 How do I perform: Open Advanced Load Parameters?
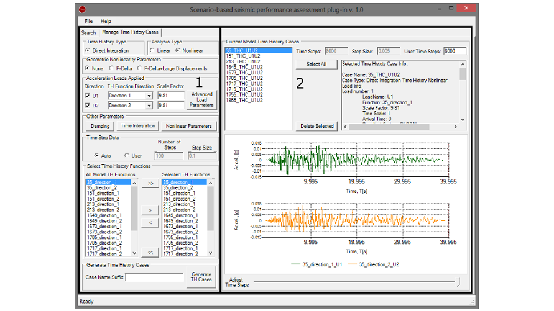(201, 100)
